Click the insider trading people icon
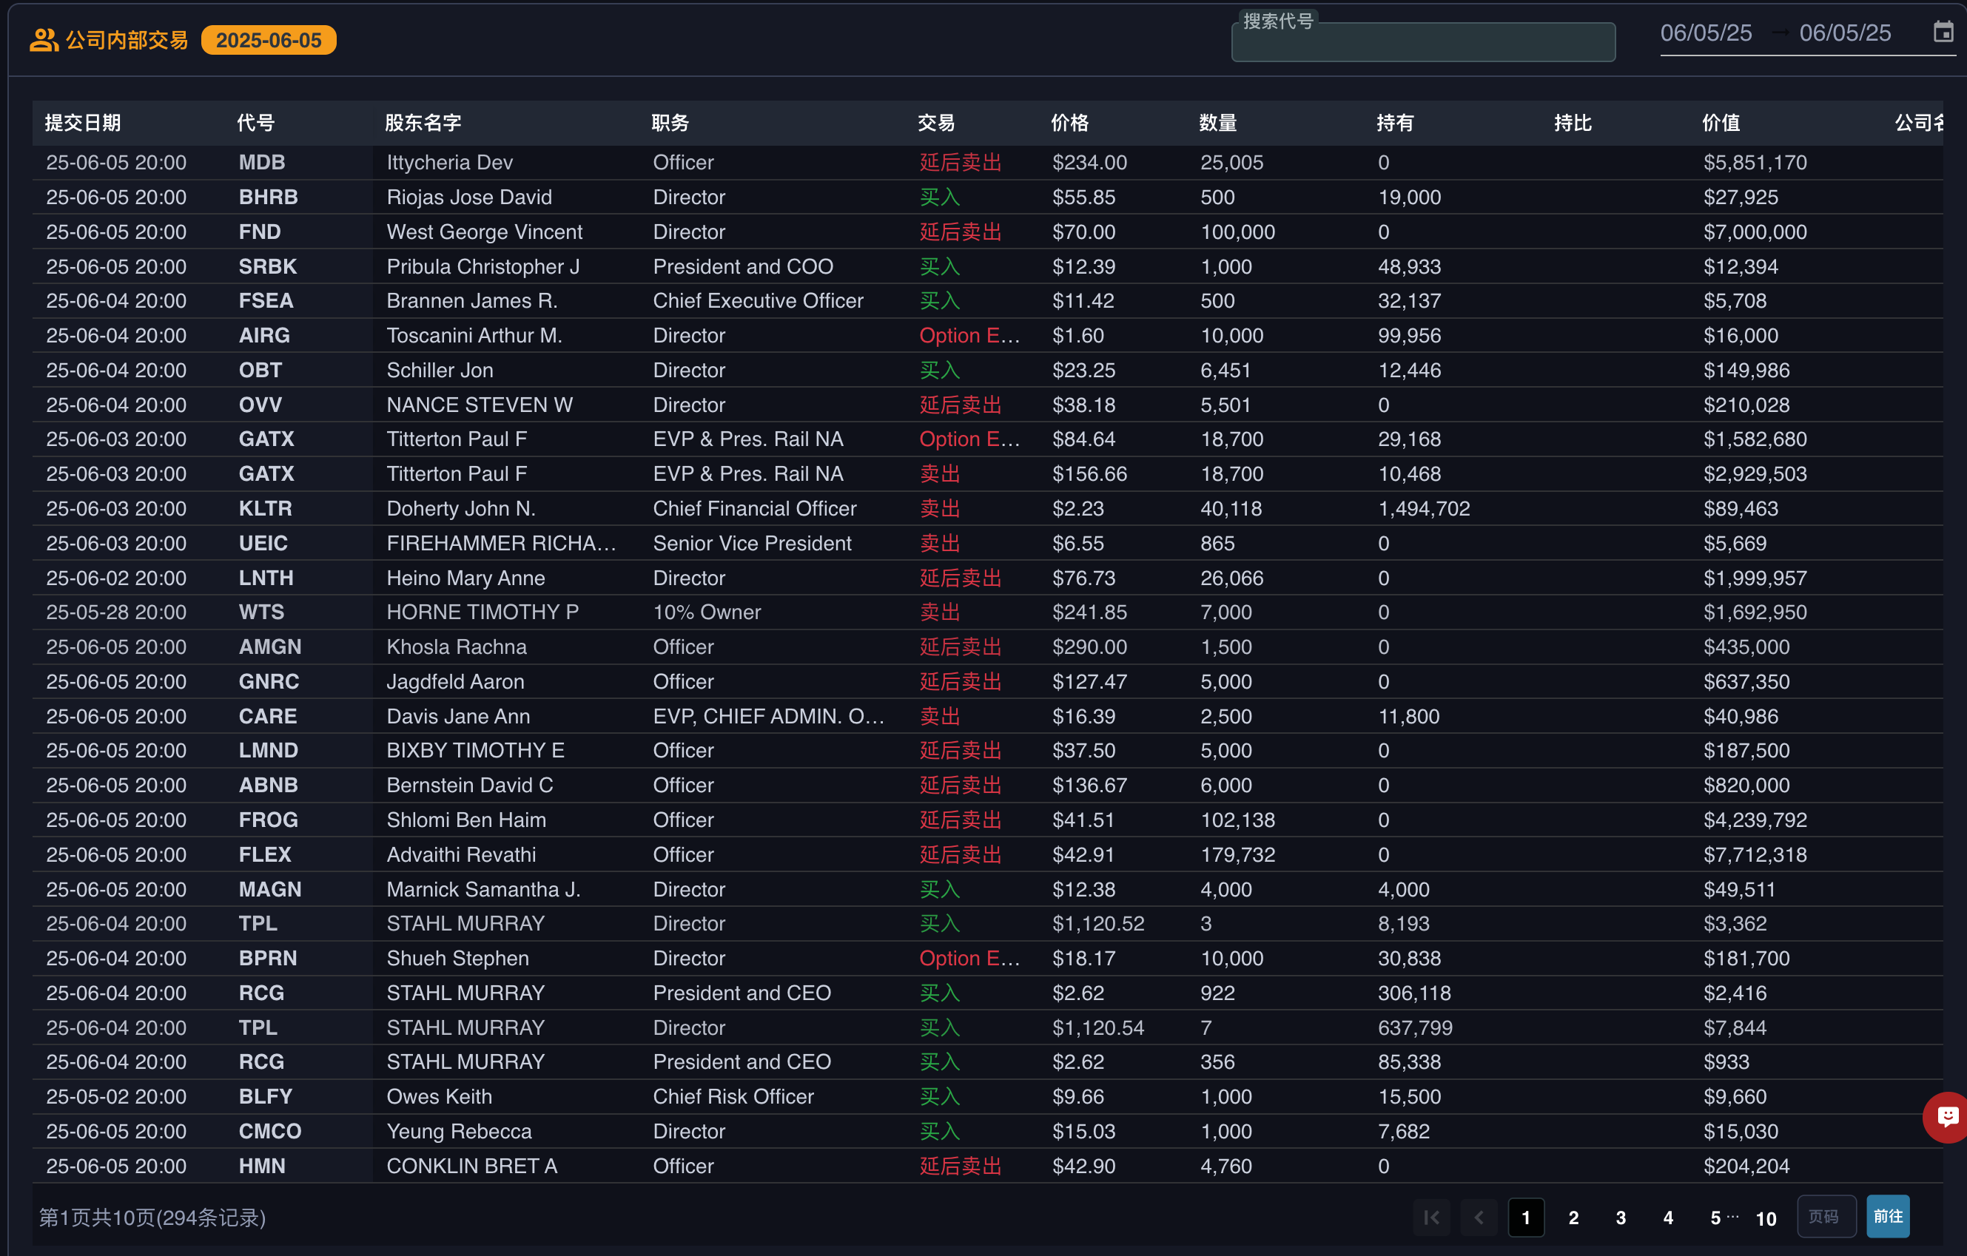The height and width of the screenshot is (1256, 1967). pyautogui.click(x=44, y=40)
